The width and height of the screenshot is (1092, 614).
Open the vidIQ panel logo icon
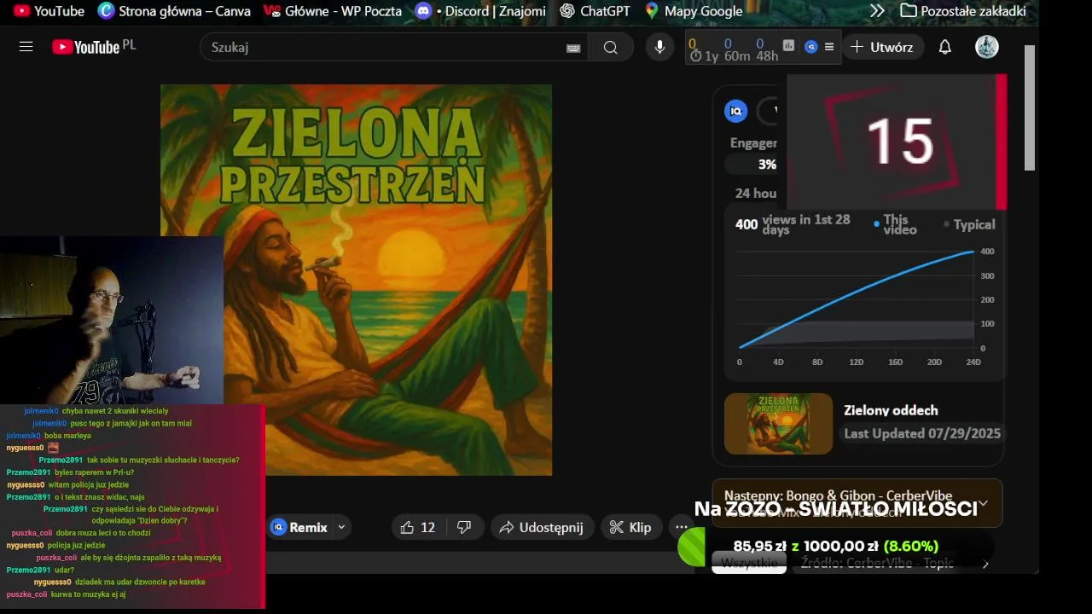click(736, 111)
